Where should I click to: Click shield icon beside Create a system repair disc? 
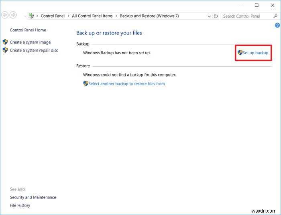tap(5, 50)
